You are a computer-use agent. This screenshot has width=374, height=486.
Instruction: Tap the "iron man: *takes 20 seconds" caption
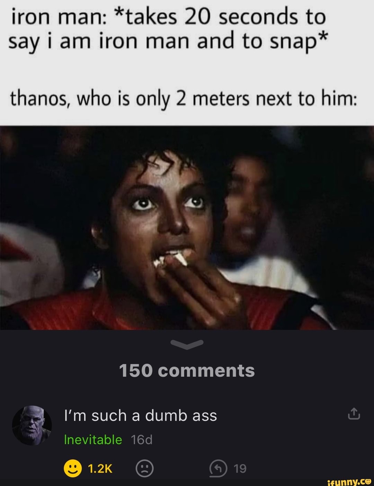tap(168, 17)
